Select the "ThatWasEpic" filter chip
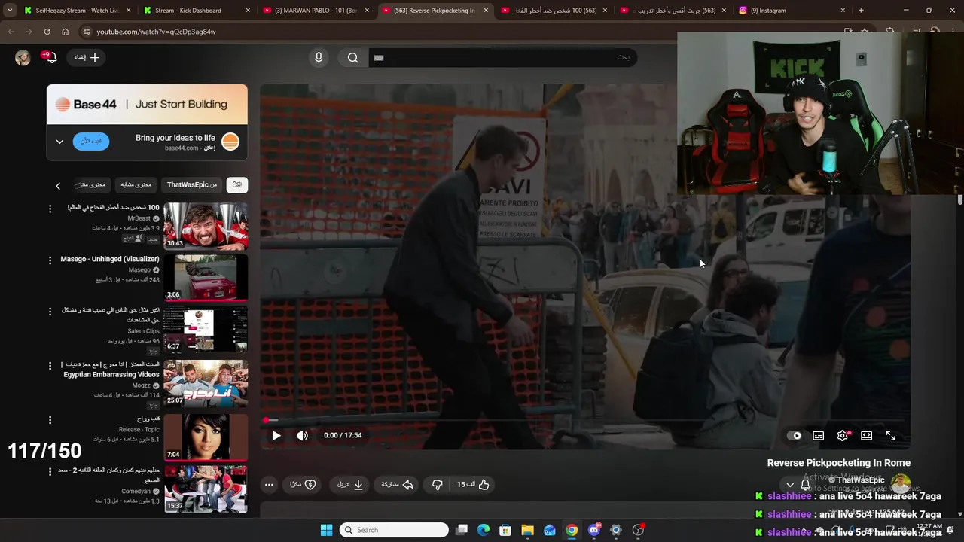The height and width of the screenshot is (542, 964). pos(191,184)
